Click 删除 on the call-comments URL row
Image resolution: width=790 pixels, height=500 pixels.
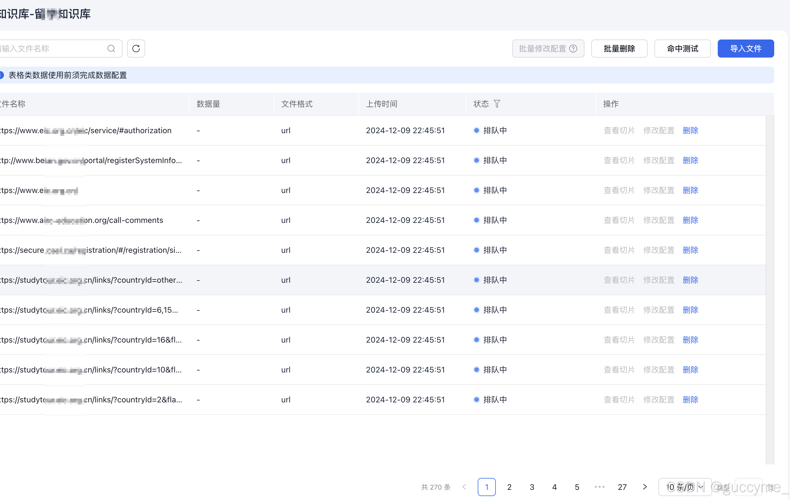point(690,220)
